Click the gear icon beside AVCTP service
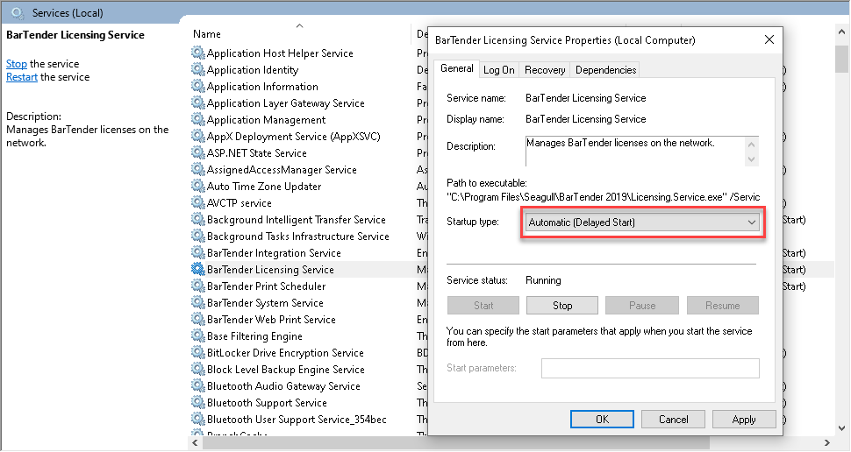Screen dimensions: 851x452 tap(197, 202)
